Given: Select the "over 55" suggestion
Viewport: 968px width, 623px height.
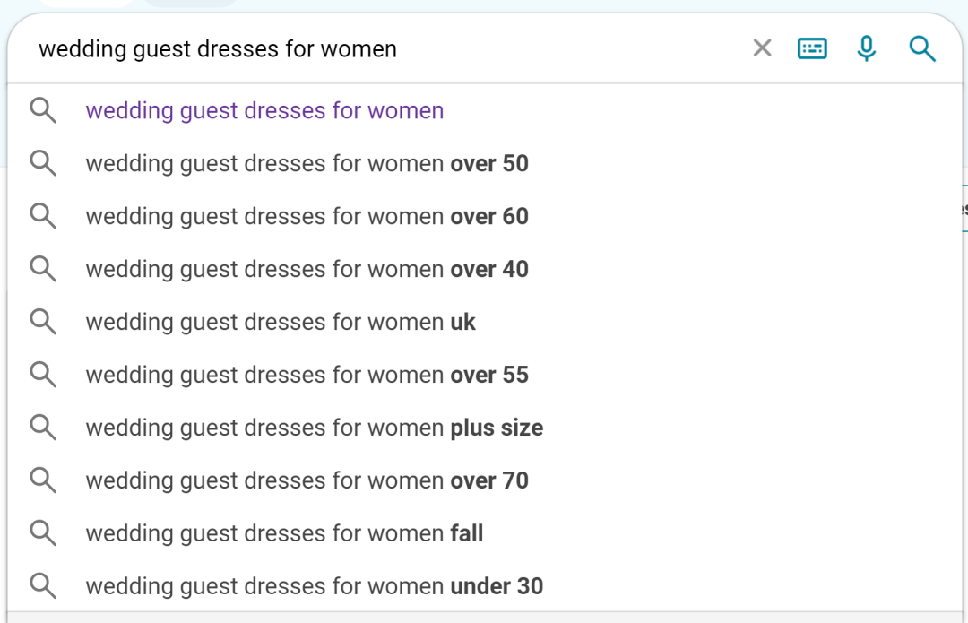Looking at the screenshot, I should point(307,376).
